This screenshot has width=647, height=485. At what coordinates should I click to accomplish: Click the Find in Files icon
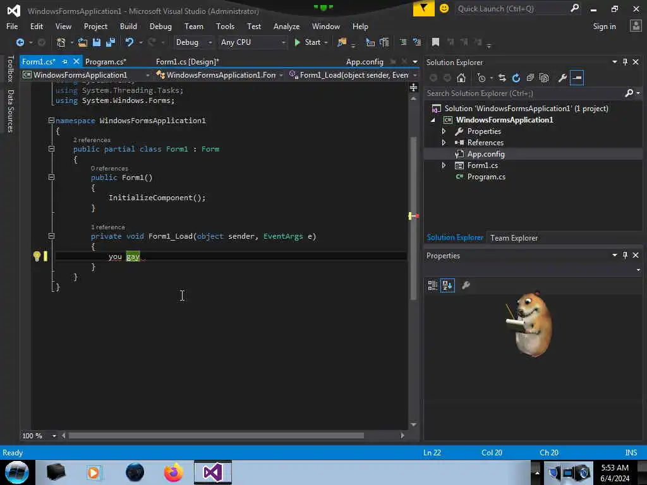click(x=342, y=42)
